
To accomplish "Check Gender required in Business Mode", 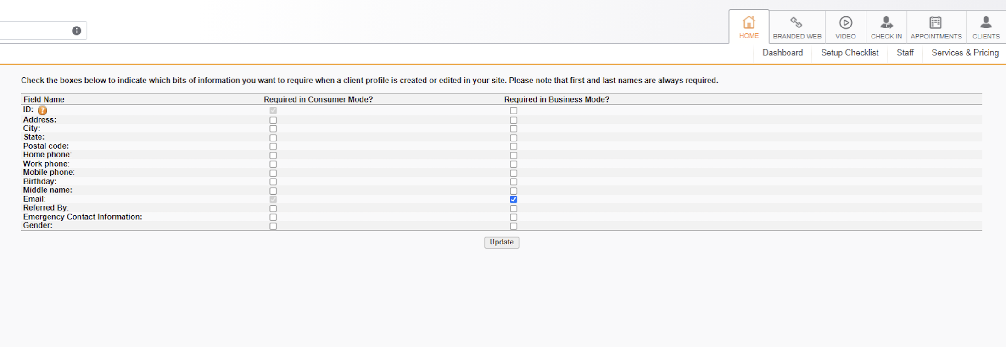I will (x=514, y=226).
